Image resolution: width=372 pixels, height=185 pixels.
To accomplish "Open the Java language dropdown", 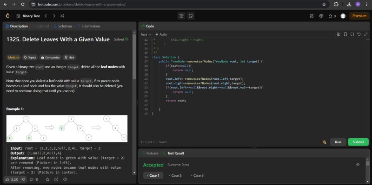I will point(146,34).
